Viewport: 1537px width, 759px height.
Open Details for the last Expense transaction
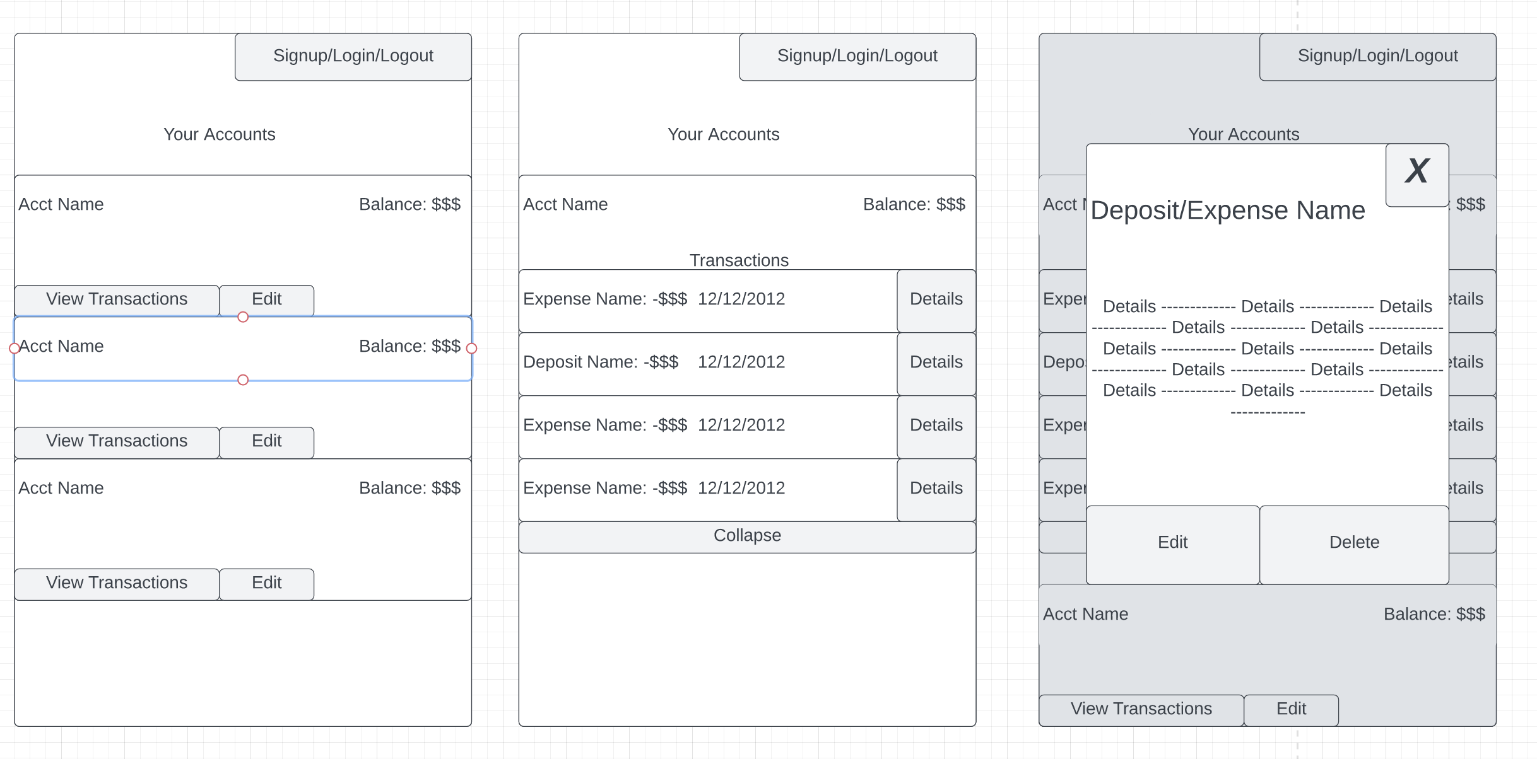[x=936, y=489]
